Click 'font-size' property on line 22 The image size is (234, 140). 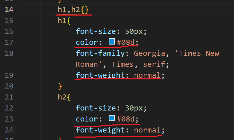click(96, 108)
